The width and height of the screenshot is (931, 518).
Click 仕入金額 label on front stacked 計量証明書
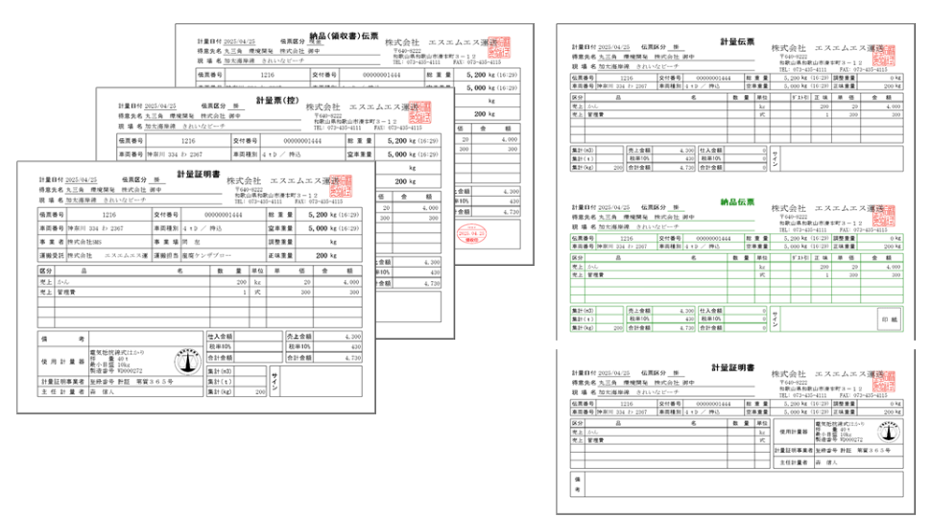(x=221, y=337)
